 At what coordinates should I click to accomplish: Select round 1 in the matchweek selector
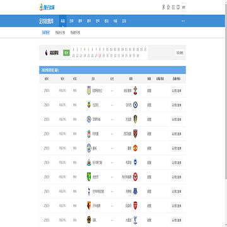click(73, 50)
